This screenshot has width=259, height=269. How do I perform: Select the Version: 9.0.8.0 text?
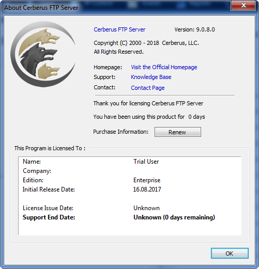pos(194,29)
